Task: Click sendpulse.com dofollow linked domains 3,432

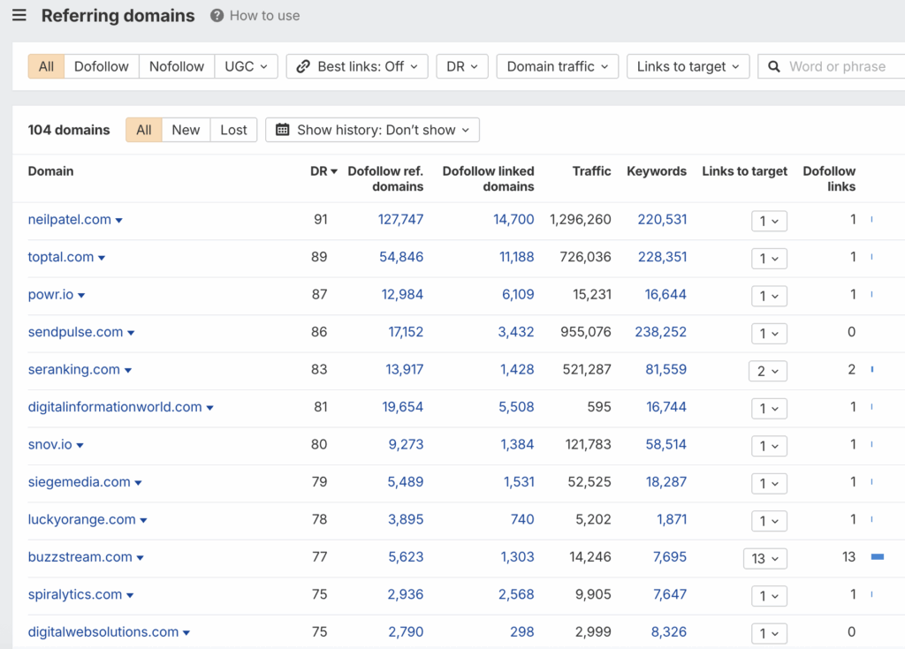Action: pos(516,332)
